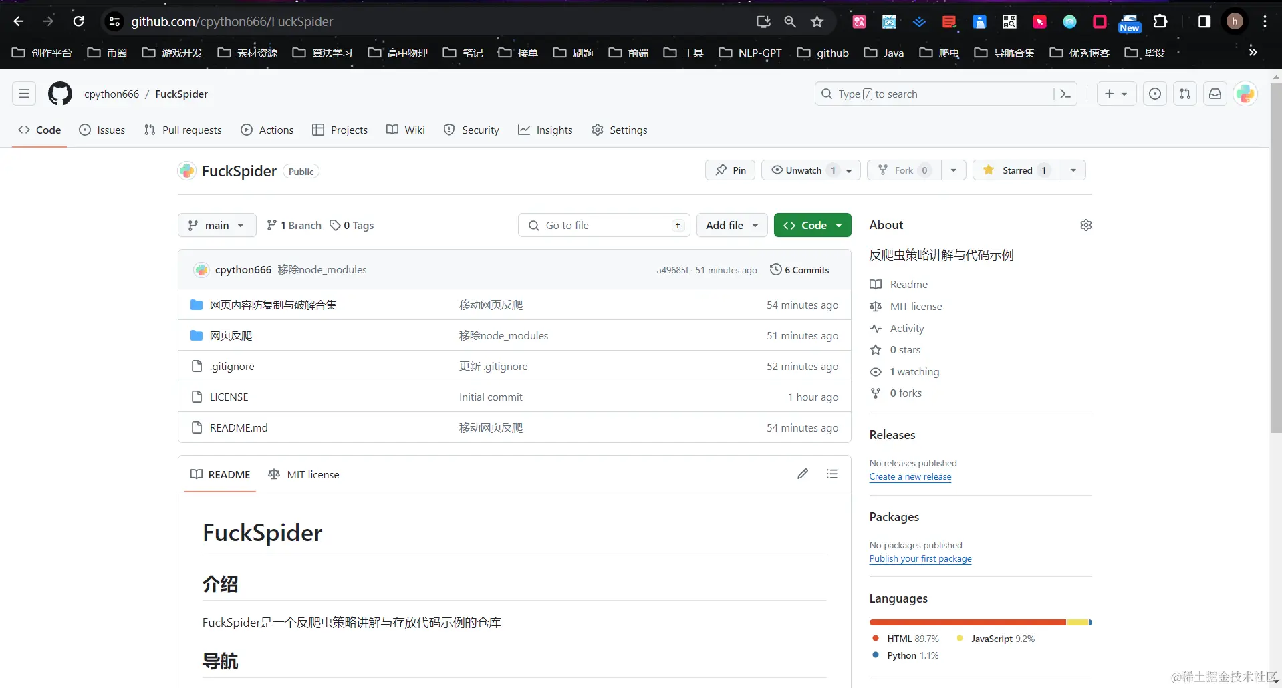Open the github bookmarks folder
The width and height of the screenshot is (1282, 688).
click(823, 53)
